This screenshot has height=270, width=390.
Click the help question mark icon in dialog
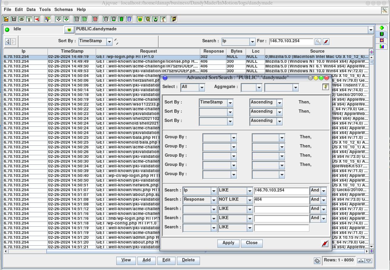[x=325, y=87]
